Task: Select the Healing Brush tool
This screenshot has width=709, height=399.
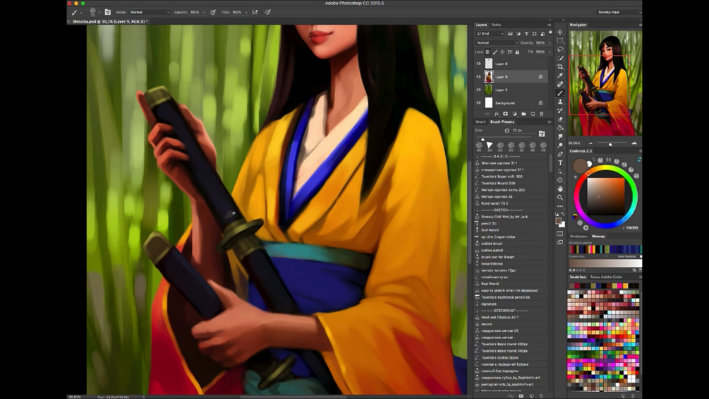Action: point(559,84)
